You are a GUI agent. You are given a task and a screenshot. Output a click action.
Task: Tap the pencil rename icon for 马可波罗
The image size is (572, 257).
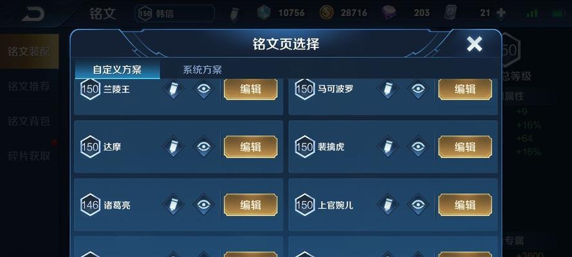pyautogui.click(x=388, y=89)
